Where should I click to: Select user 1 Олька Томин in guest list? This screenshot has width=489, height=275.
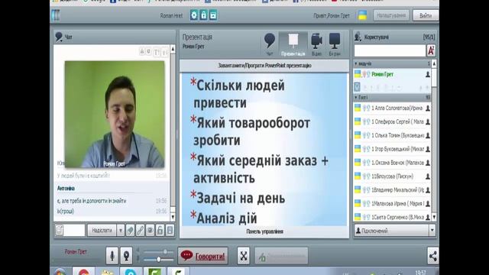coord(392,136)
